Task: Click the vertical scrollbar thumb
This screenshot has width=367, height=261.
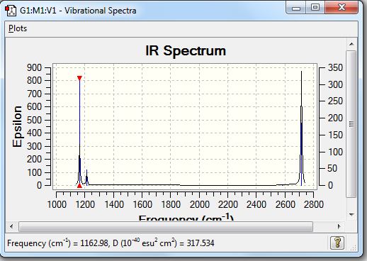Action: pyautogui.click(x=351, y=124)
